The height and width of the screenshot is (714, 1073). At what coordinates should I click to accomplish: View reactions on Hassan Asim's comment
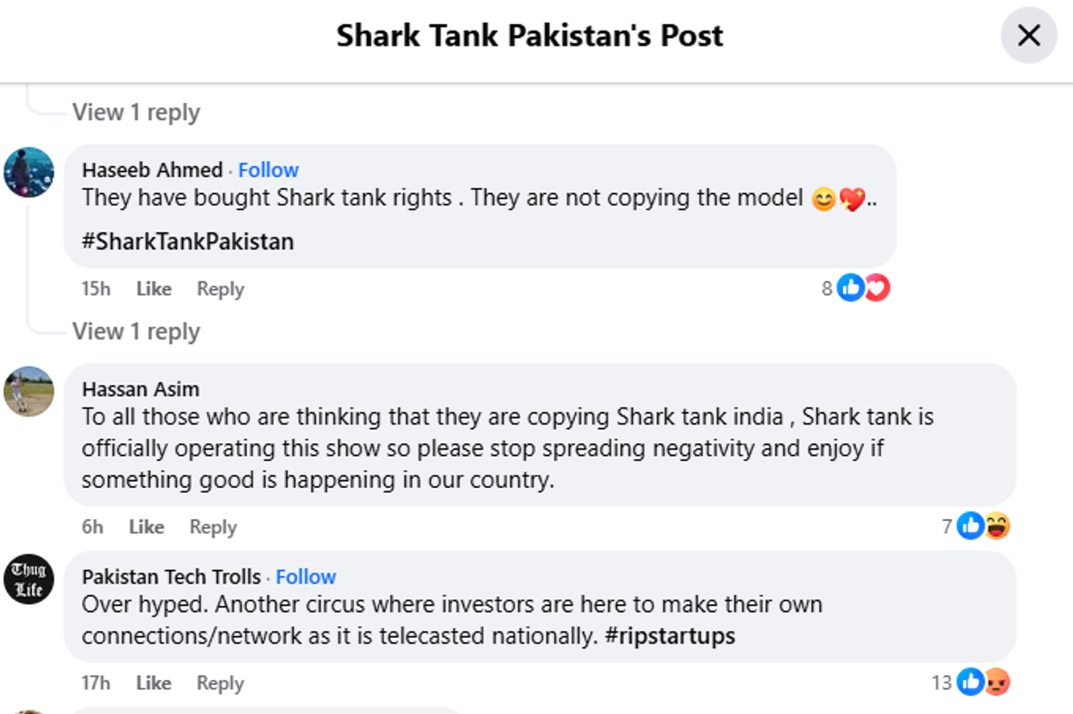coord(983,526)
